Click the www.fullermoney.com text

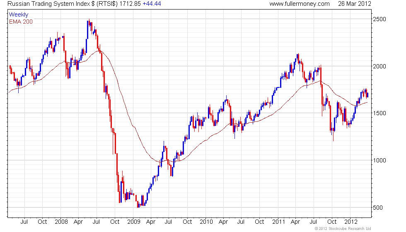(300, 4)
